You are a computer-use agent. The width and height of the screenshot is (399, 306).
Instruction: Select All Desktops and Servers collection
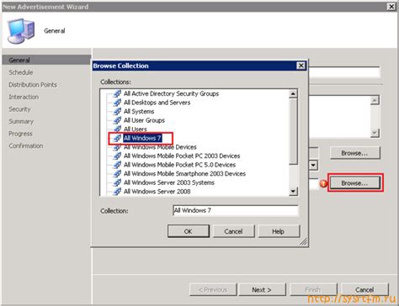point(157,103)
